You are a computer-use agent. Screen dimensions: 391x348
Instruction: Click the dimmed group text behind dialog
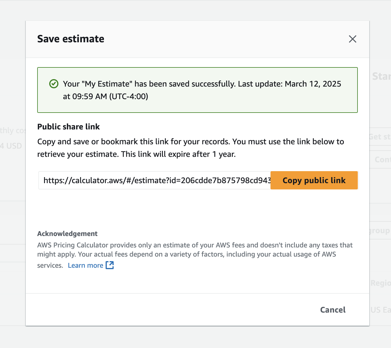(x=380, y=231)
